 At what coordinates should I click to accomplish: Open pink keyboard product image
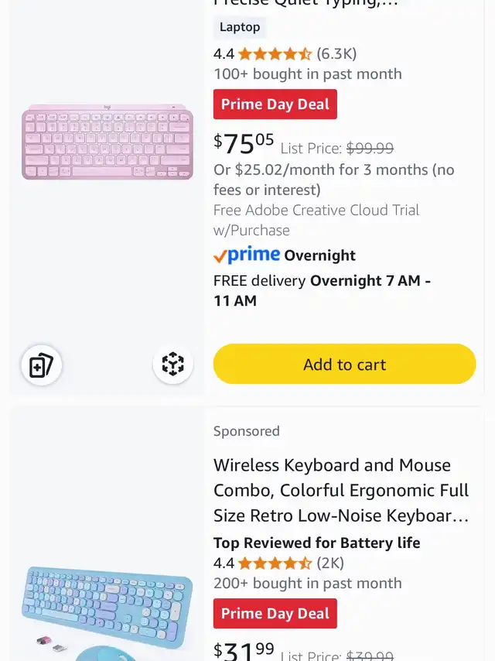point(108,142)
